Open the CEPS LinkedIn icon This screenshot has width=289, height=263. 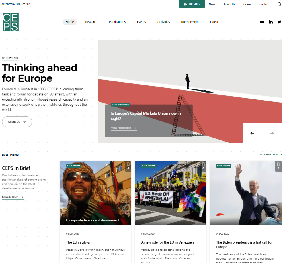click(271, 22)
